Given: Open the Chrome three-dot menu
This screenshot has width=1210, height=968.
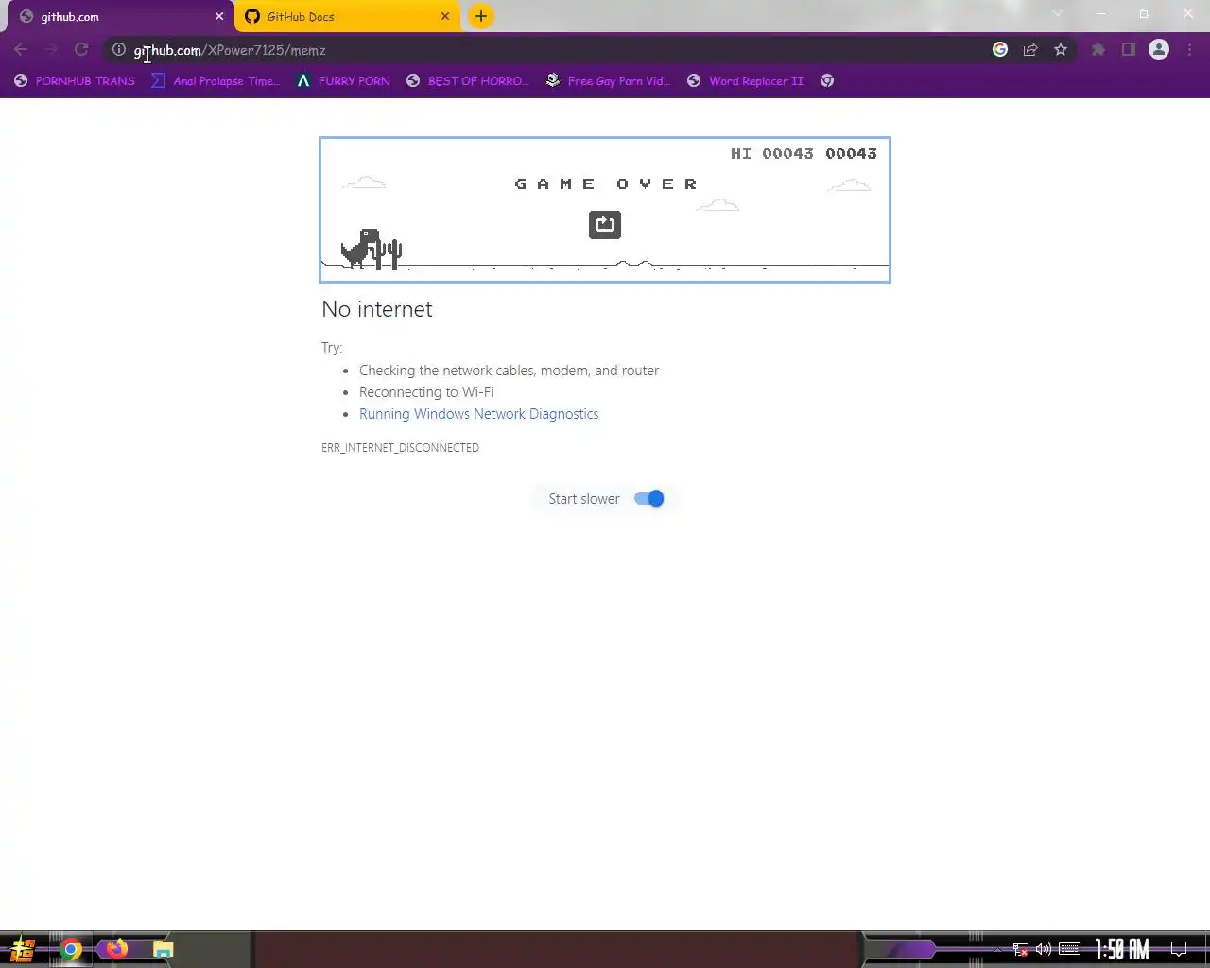Looking at the screenshot, I should 1189,50.
